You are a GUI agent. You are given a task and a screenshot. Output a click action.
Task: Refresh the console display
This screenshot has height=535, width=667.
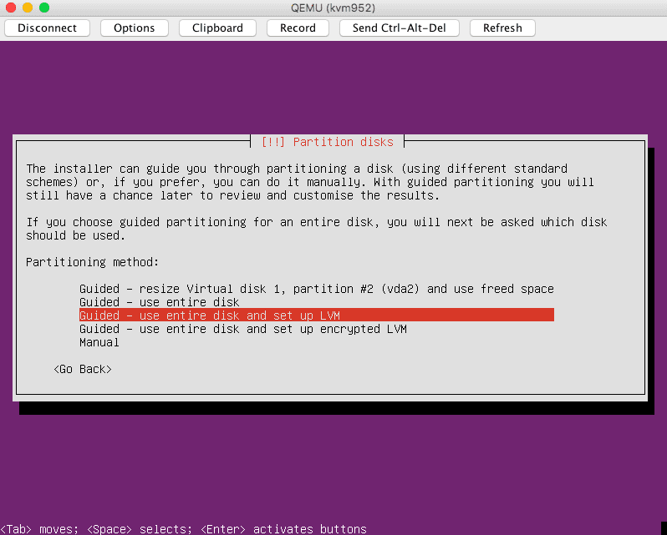502,28
